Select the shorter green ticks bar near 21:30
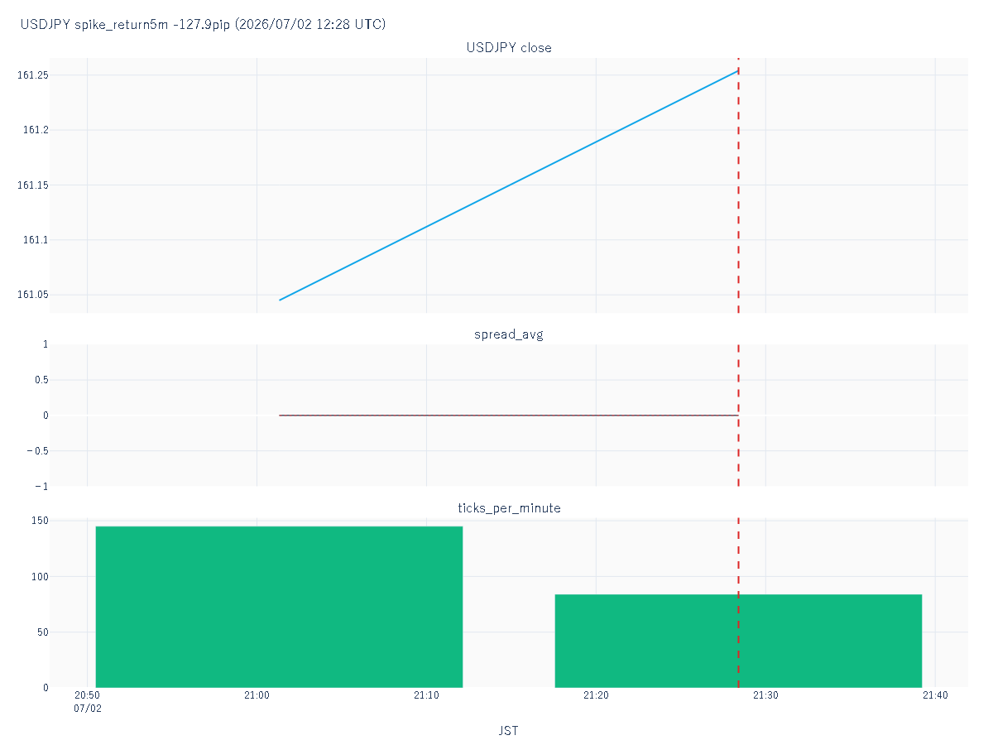The height and width of the screenshot is (745, 993). [x=738, y=641]
